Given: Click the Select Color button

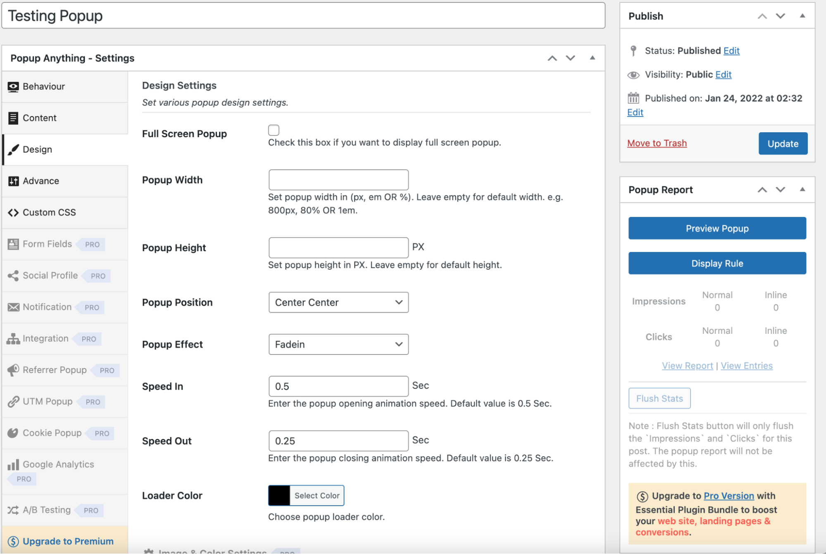Looking at the screenshot, I should point(317,496).
